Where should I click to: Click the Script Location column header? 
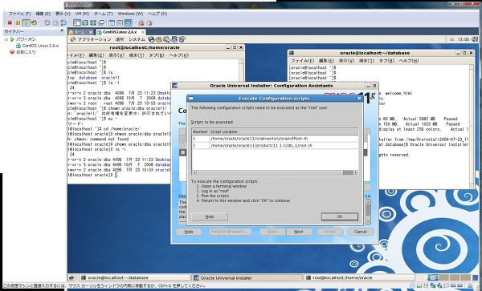[284, 131]
